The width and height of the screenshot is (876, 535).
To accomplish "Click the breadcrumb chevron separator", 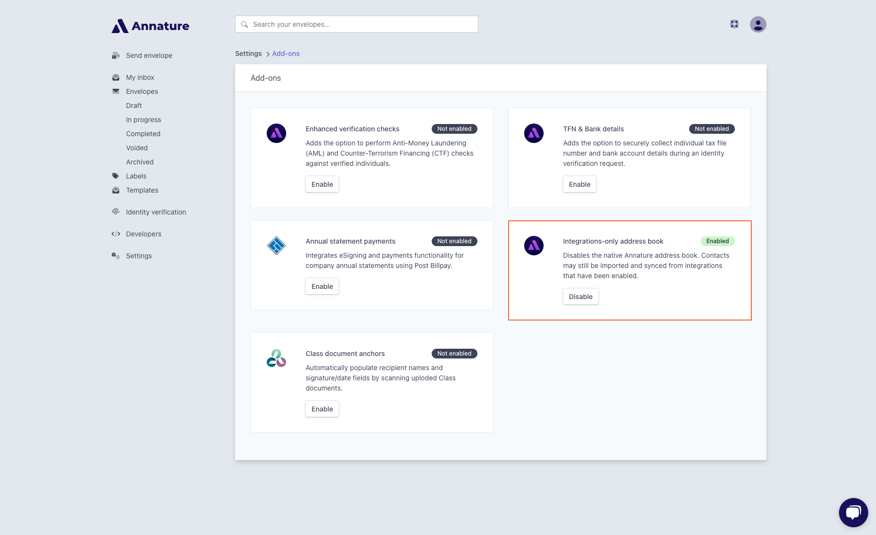I will click(x=268, y=54).
